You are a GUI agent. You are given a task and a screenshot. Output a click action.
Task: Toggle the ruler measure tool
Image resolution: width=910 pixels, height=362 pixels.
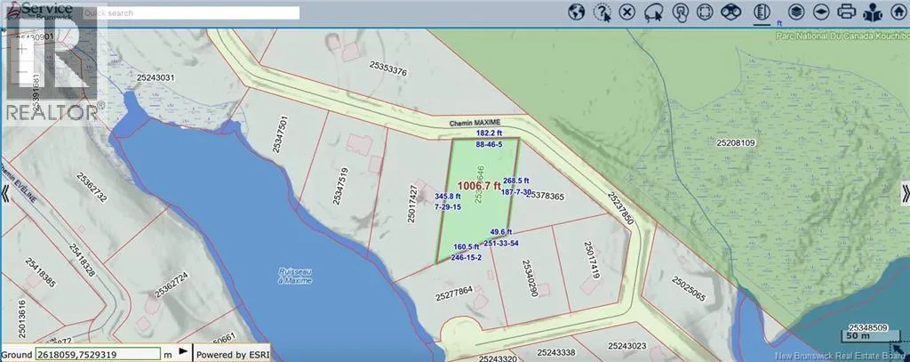coord(760,12)
